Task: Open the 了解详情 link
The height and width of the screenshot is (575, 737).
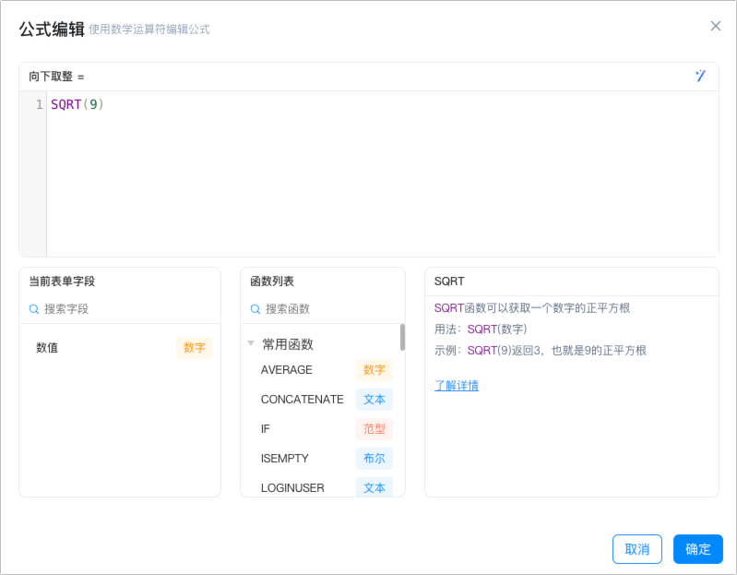Action: (457, 386)
